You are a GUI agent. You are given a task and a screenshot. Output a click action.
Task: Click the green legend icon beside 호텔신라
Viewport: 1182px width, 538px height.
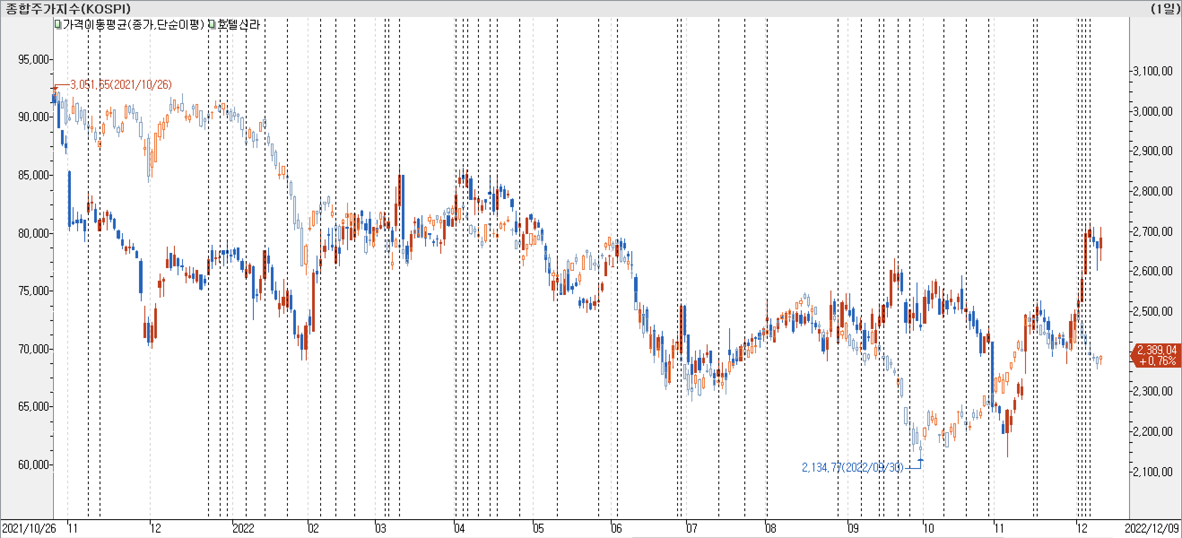(x=212, y=24)
